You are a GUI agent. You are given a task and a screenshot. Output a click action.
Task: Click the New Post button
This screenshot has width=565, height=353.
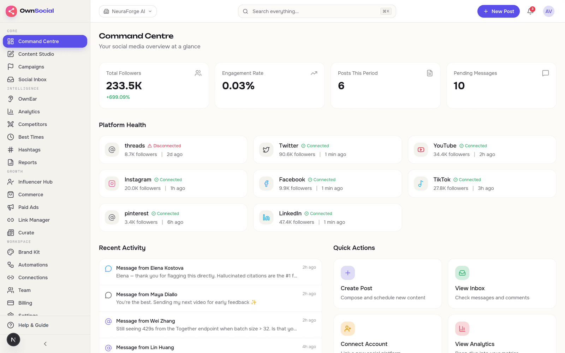[x=498, y=11]
